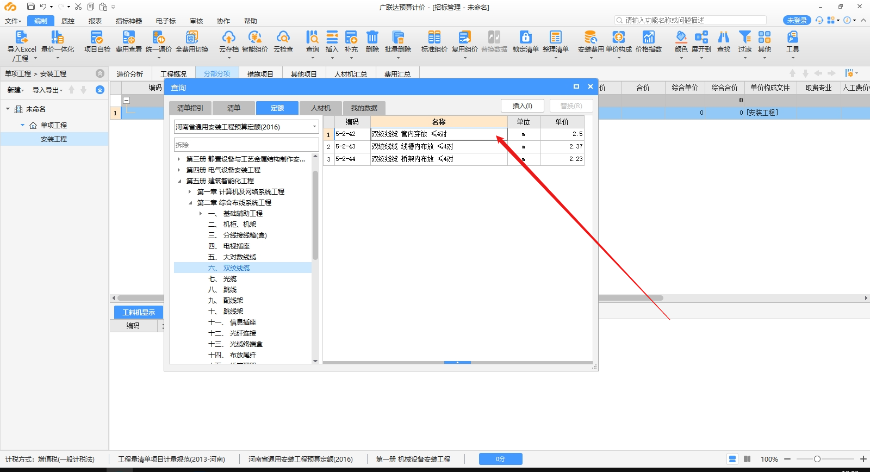Switch to the 清单 tab in query dialog
Viewport: 870px width, 472px height.
(x=234, y=108)
